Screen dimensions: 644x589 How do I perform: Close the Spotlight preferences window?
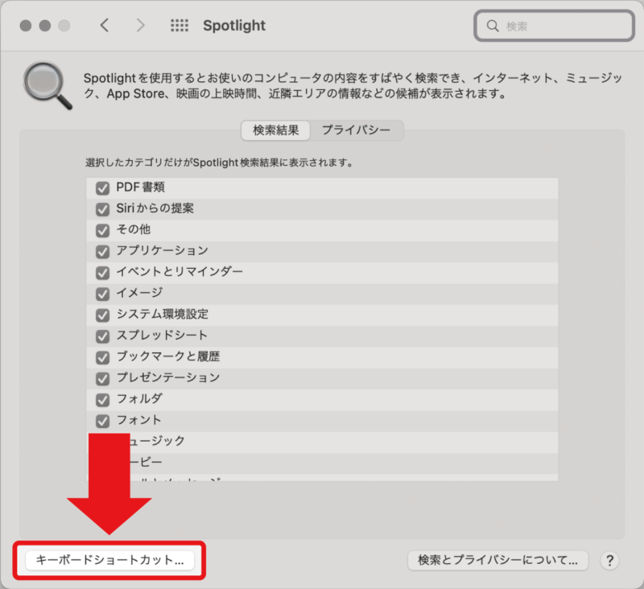click(x=26, y=26)
